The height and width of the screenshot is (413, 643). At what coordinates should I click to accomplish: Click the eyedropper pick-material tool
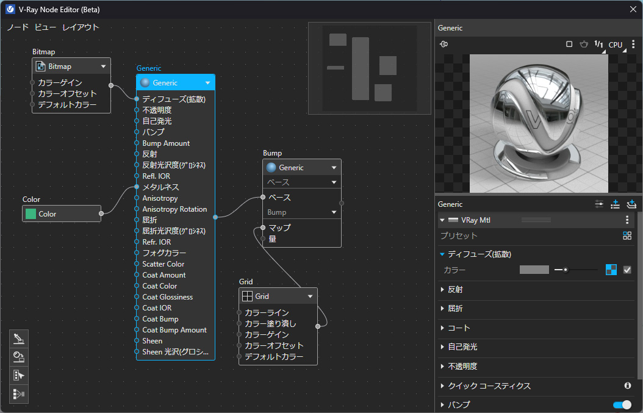tap(18, 339)
